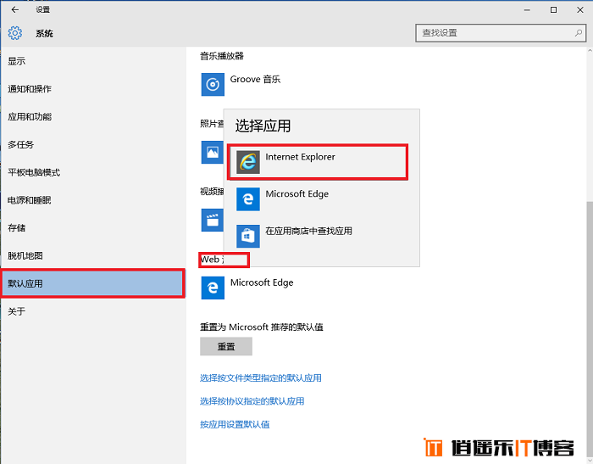The image size is (593, 464).
Task: Click the Microsoft Edge label under Web browser
Action: pos(262,282)
